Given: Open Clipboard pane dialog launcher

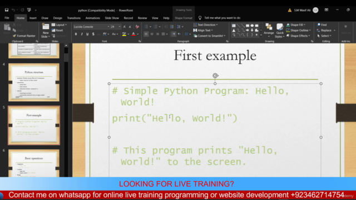Looking at the screenshot, I should (37, 41).
